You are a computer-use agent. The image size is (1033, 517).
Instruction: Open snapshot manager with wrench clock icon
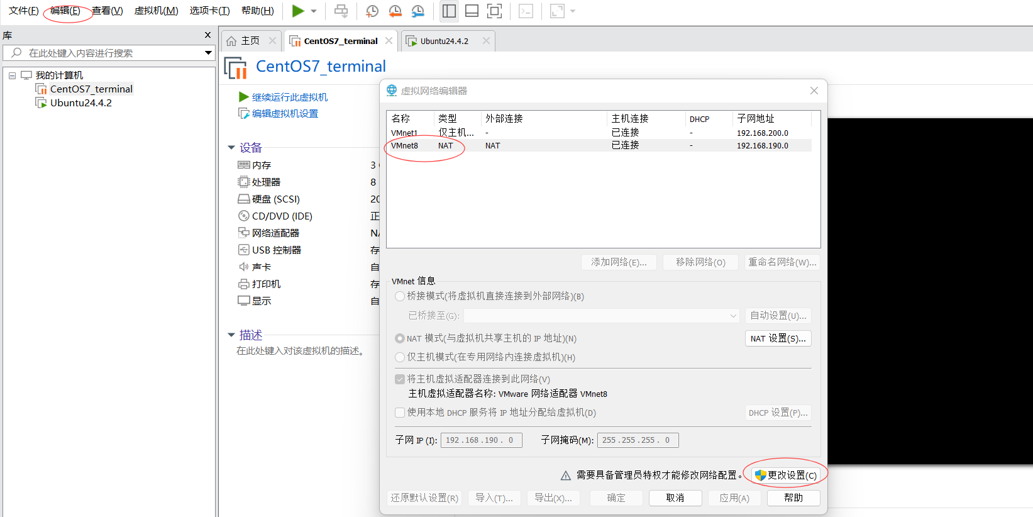click(418, 11)
